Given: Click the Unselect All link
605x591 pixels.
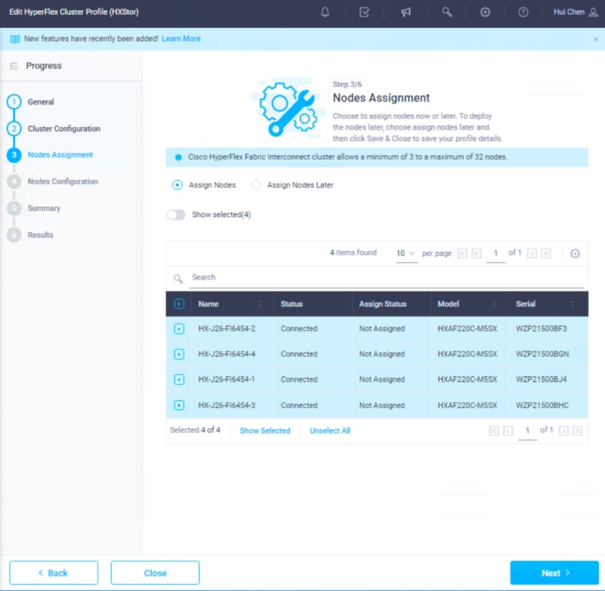Looking at the screenshot, I should (x=330, y=430).
